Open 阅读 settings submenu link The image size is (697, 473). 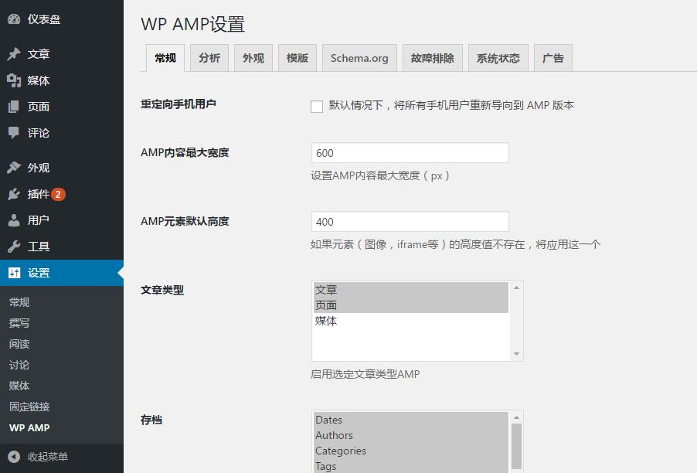point(19,344)
